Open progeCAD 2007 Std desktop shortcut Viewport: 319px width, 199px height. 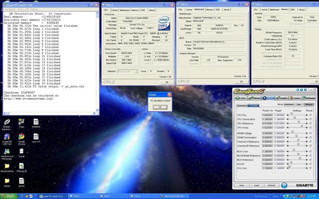tap(7, 139)
